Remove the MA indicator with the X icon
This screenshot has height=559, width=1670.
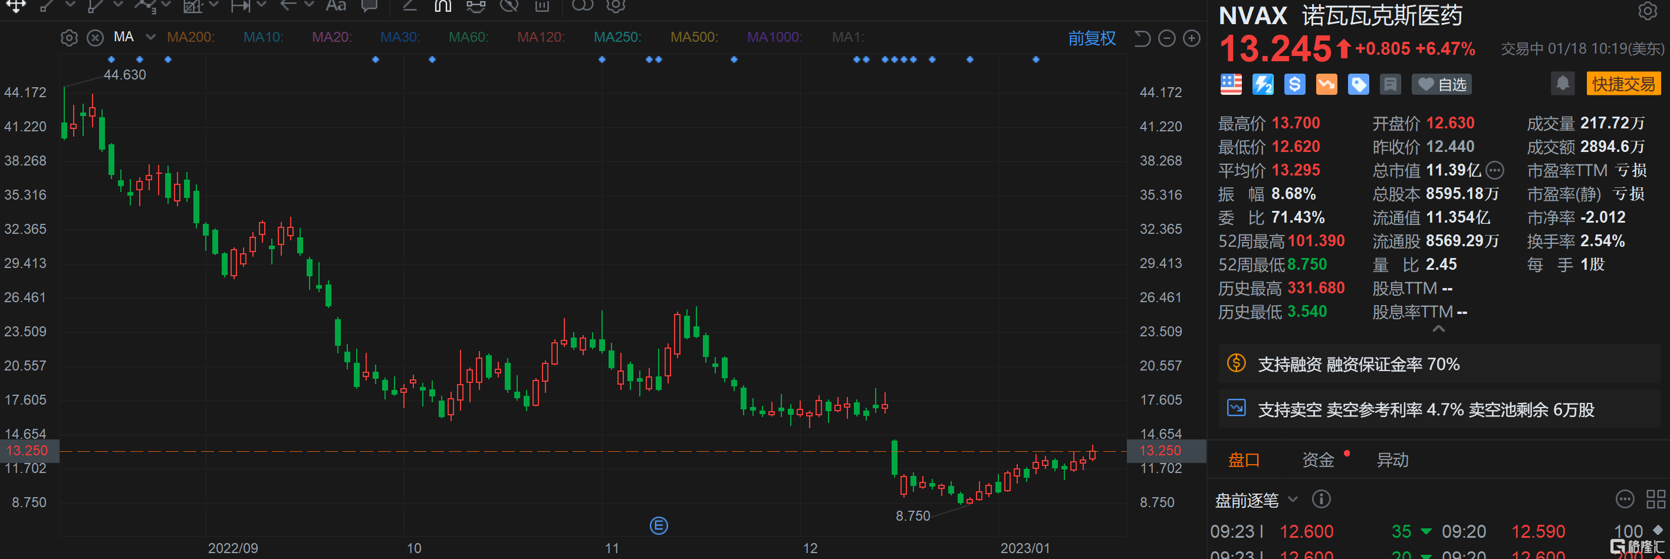(x=96, y=38)
